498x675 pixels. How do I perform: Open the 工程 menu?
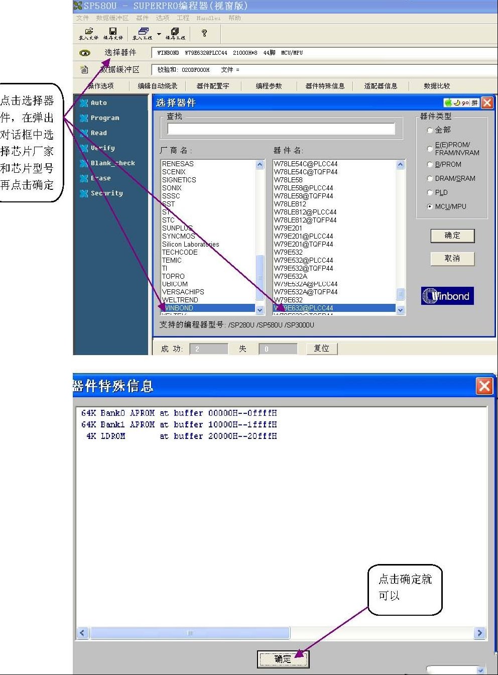pos(183,18)
